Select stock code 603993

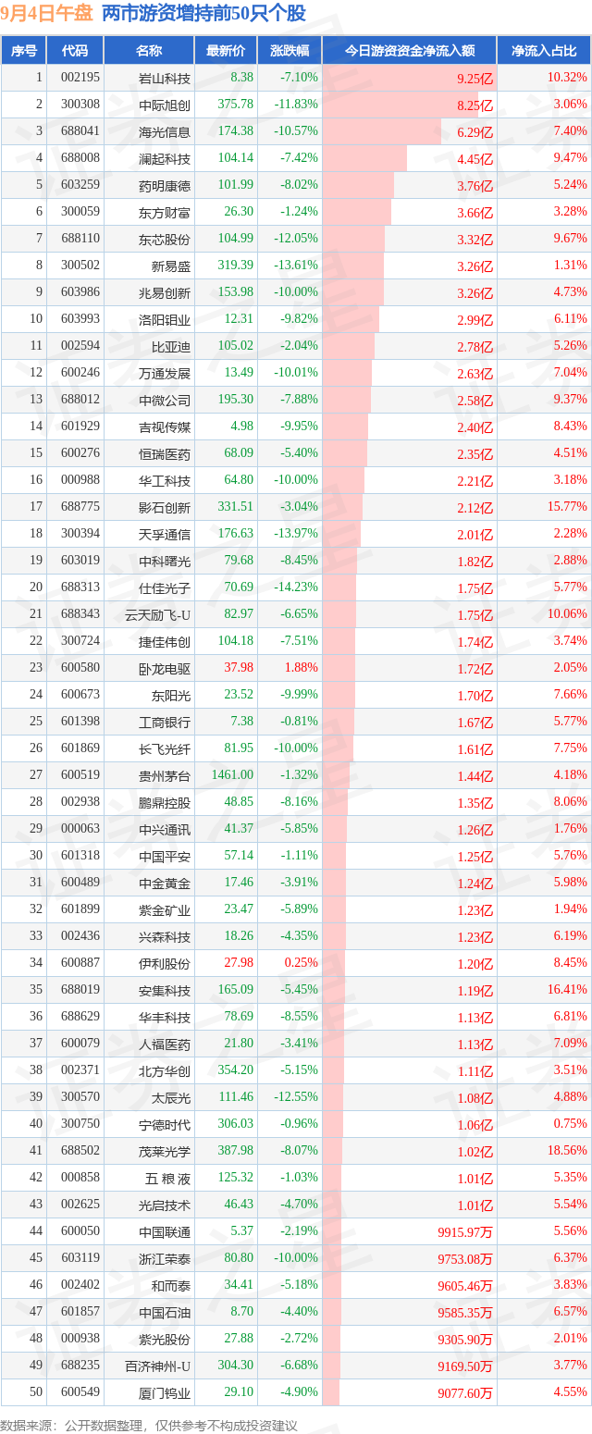[x=80, y=319]
